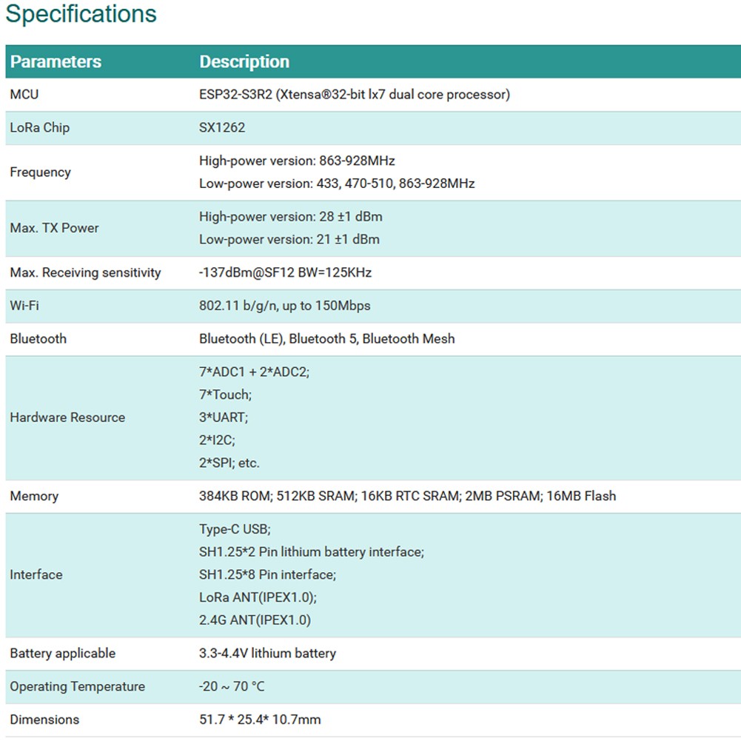This screenshot has width=741, height=741.
Task: Click the 3*UART hardware resource line
Action: coord(224,418)
